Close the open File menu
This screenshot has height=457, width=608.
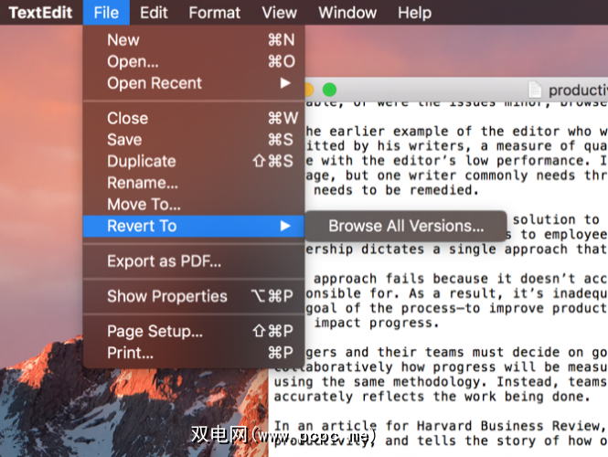(x=106, y=13)
